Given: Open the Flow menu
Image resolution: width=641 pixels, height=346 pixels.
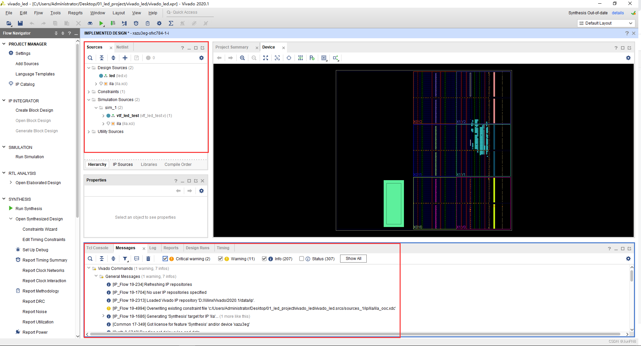Looking at the screenshot, I should 39,13.
